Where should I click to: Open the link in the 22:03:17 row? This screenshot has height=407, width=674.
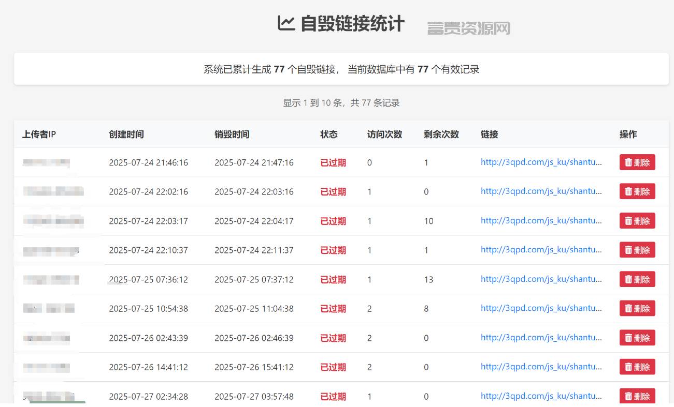[541, 220]
